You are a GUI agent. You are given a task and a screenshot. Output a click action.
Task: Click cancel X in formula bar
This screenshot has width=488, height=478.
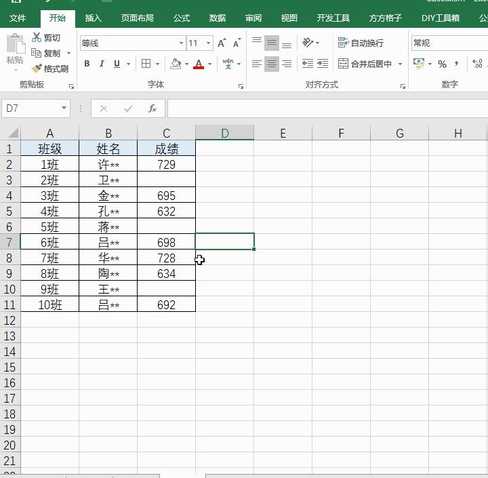[x=104, y=108]
